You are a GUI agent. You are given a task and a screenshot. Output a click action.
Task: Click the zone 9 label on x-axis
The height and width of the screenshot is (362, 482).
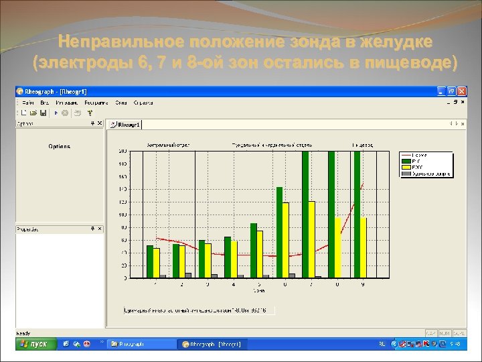pos(363,285)
